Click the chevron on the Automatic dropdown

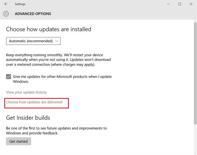(57, 41)
